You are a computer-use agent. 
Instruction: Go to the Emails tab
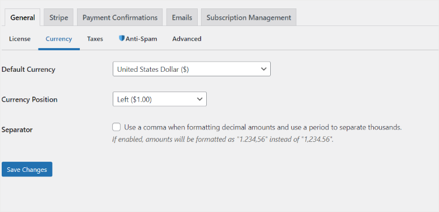182,18
